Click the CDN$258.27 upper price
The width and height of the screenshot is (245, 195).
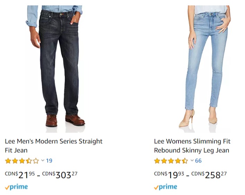[x=209, y=175]
